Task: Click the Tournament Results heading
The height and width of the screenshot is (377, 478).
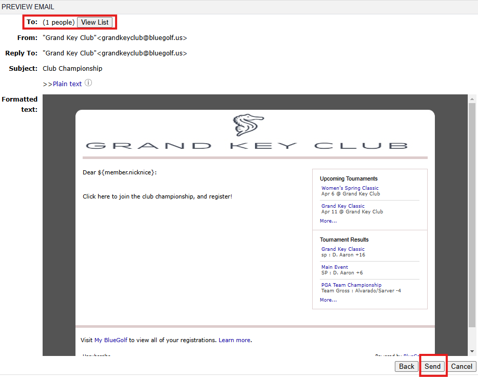Action: pyautogui.click(x=344, y=240)
